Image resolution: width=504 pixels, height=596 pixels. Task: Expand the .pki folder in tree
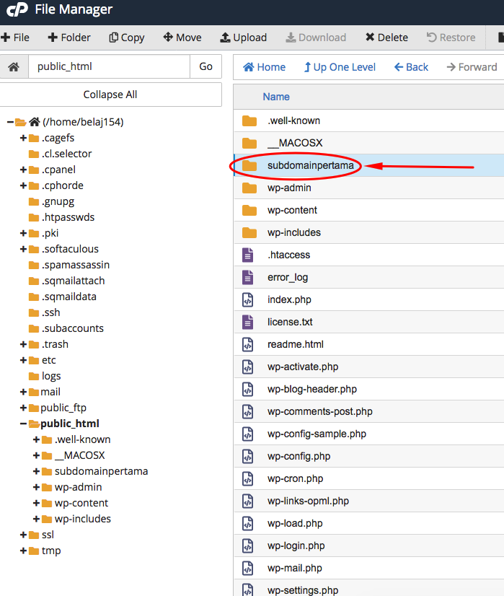(x=23, y=233)
